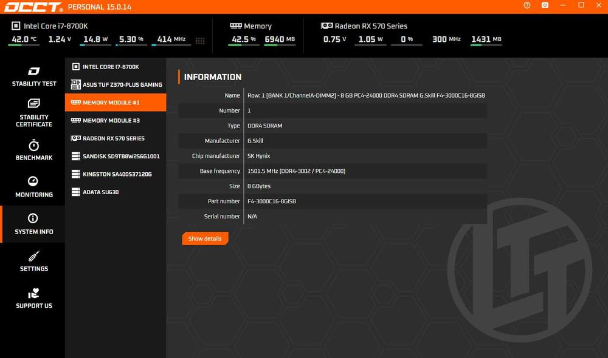Click the drive icon beside ADATA SU630
Viewport: 608px width, 358px height.
coord(76,192)
